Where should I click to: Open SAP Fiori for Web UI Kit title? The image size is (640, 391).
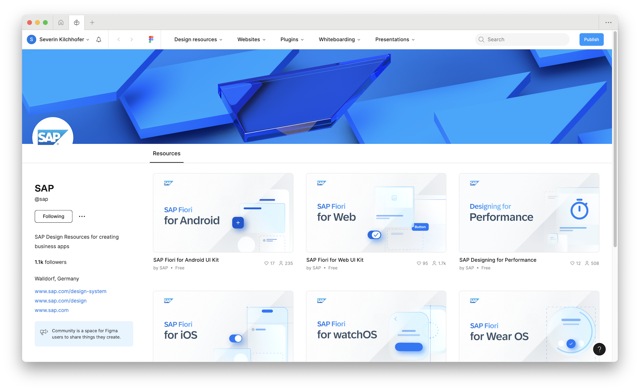[x=335, y=260]
